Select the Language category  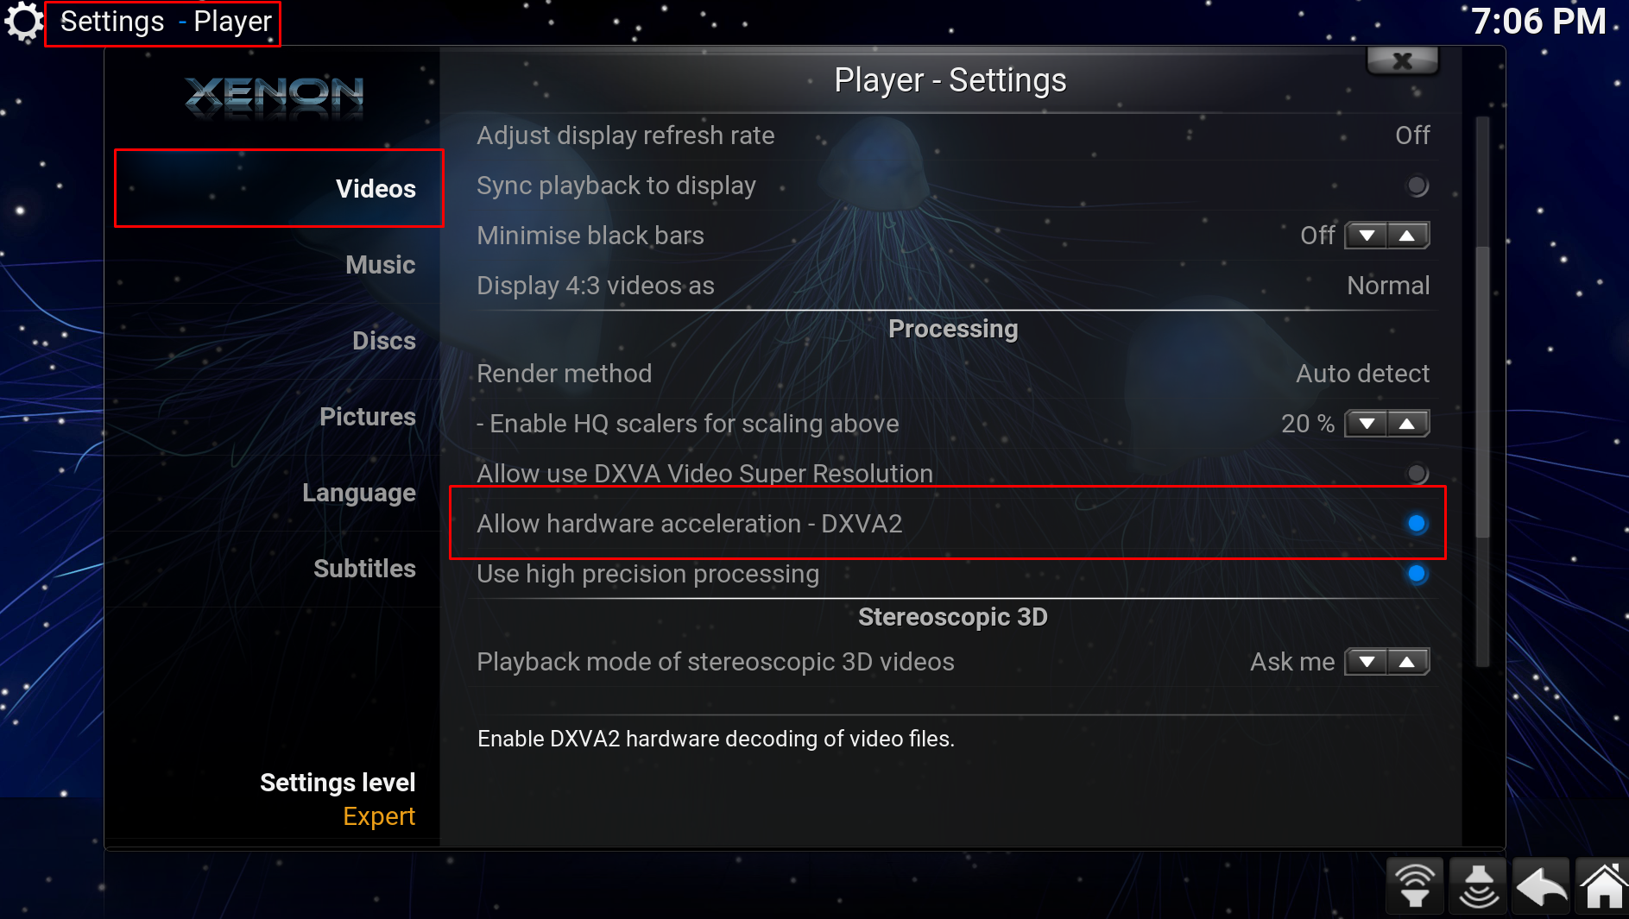(x=358, y=493)
